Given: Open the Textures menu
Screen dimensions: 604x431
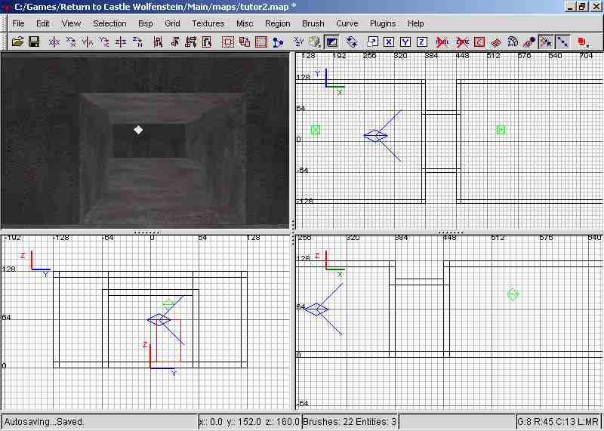Looking at the screenshot, I should (208, 23).
